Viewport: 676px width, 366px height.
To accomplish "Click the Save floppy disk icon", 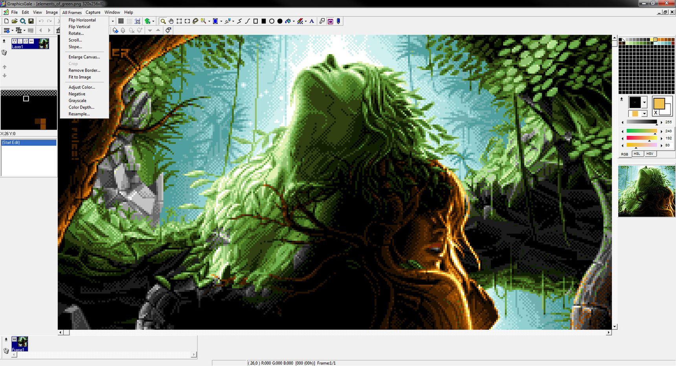I will pyautogui.click(x=31, y=21).
